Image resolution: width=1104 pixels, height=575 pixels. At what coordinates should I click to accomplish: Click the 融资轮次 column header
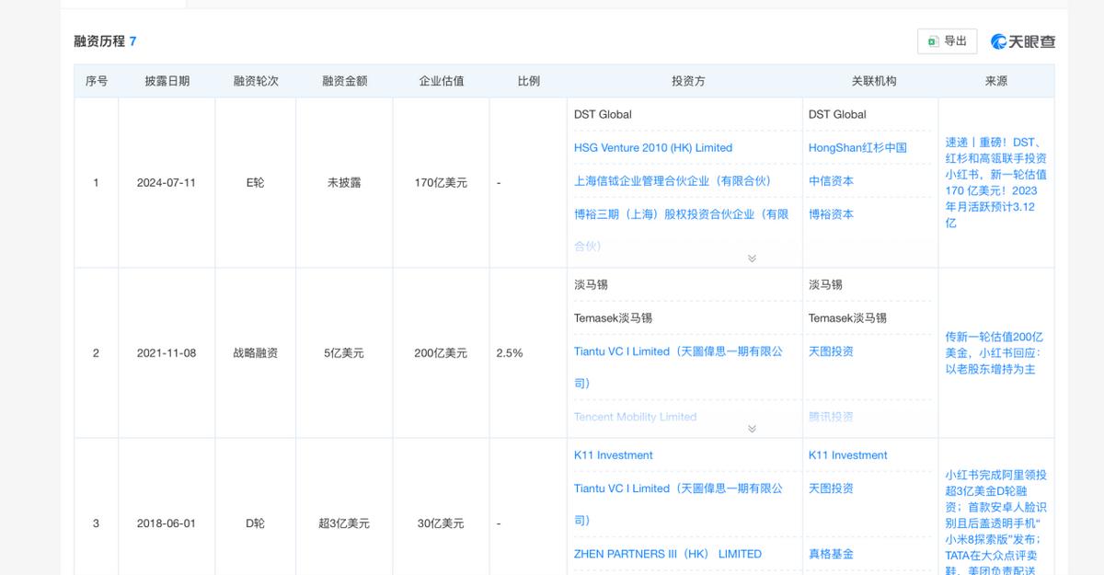point(256,81)
